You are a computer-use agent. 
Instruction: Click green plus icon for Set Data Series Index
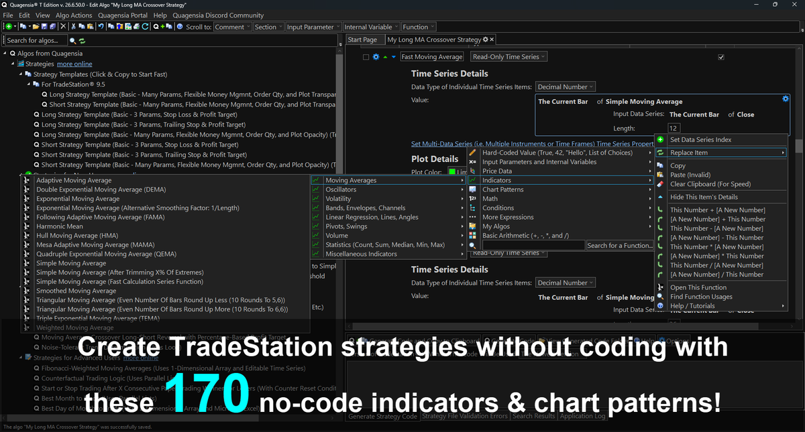click(x=661, y=139)
